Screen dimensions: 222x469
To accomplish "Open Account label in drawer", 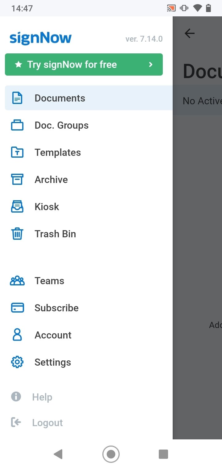I will click(x=53, y=335).
